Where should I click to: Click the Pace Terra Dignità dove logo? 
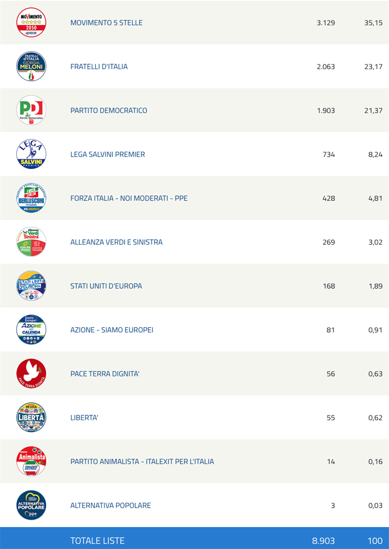click(x=31, y=373)
